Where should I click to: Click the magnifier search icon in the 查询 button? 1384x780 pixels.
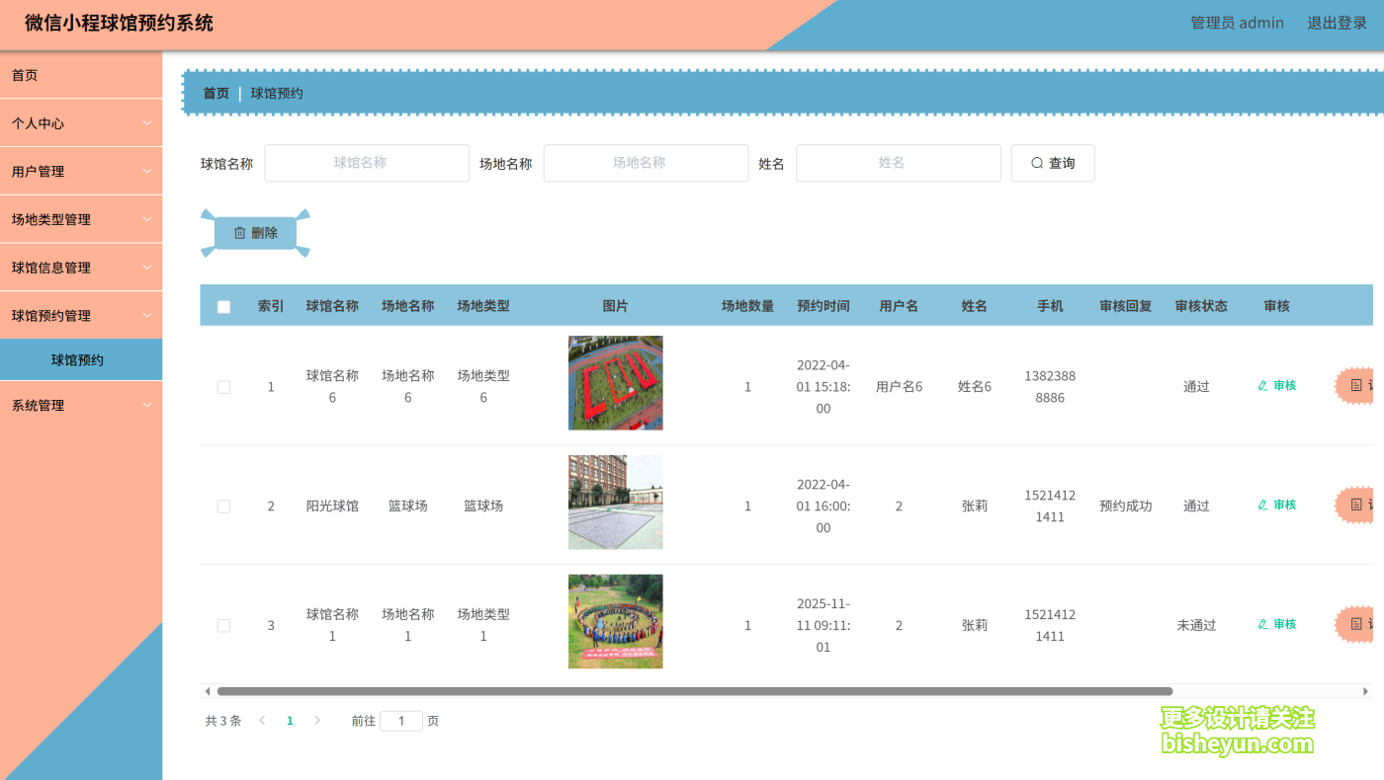click(x=1035, y=162)
